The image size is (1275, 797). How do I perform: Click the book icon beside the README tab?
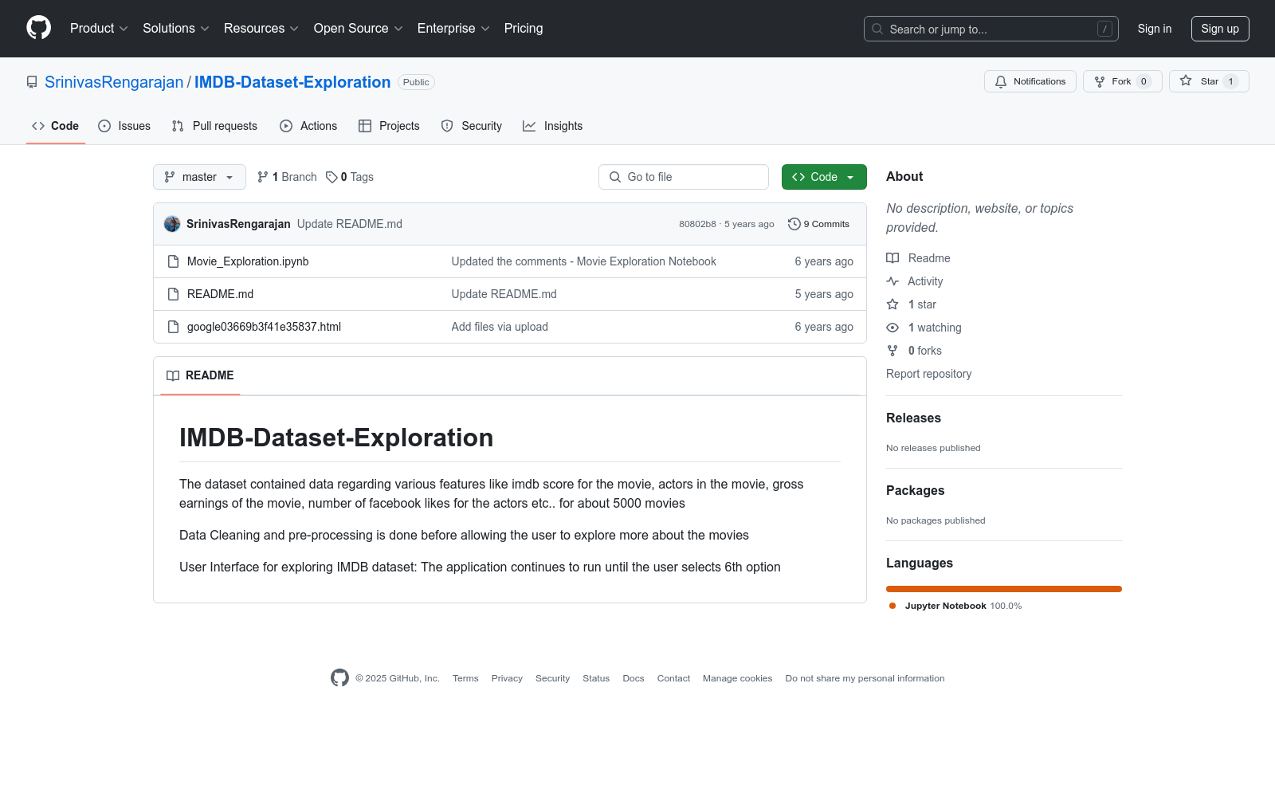point(173,375)
